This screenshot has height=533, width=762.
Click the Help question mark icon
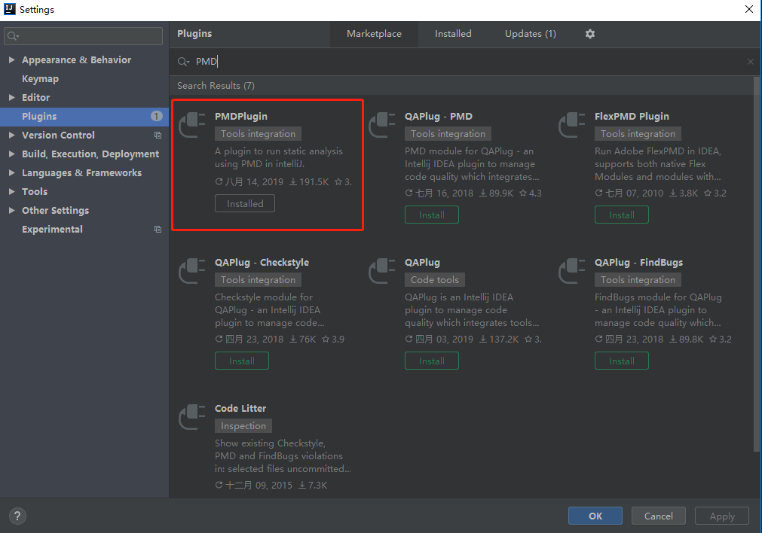point(17,516)
